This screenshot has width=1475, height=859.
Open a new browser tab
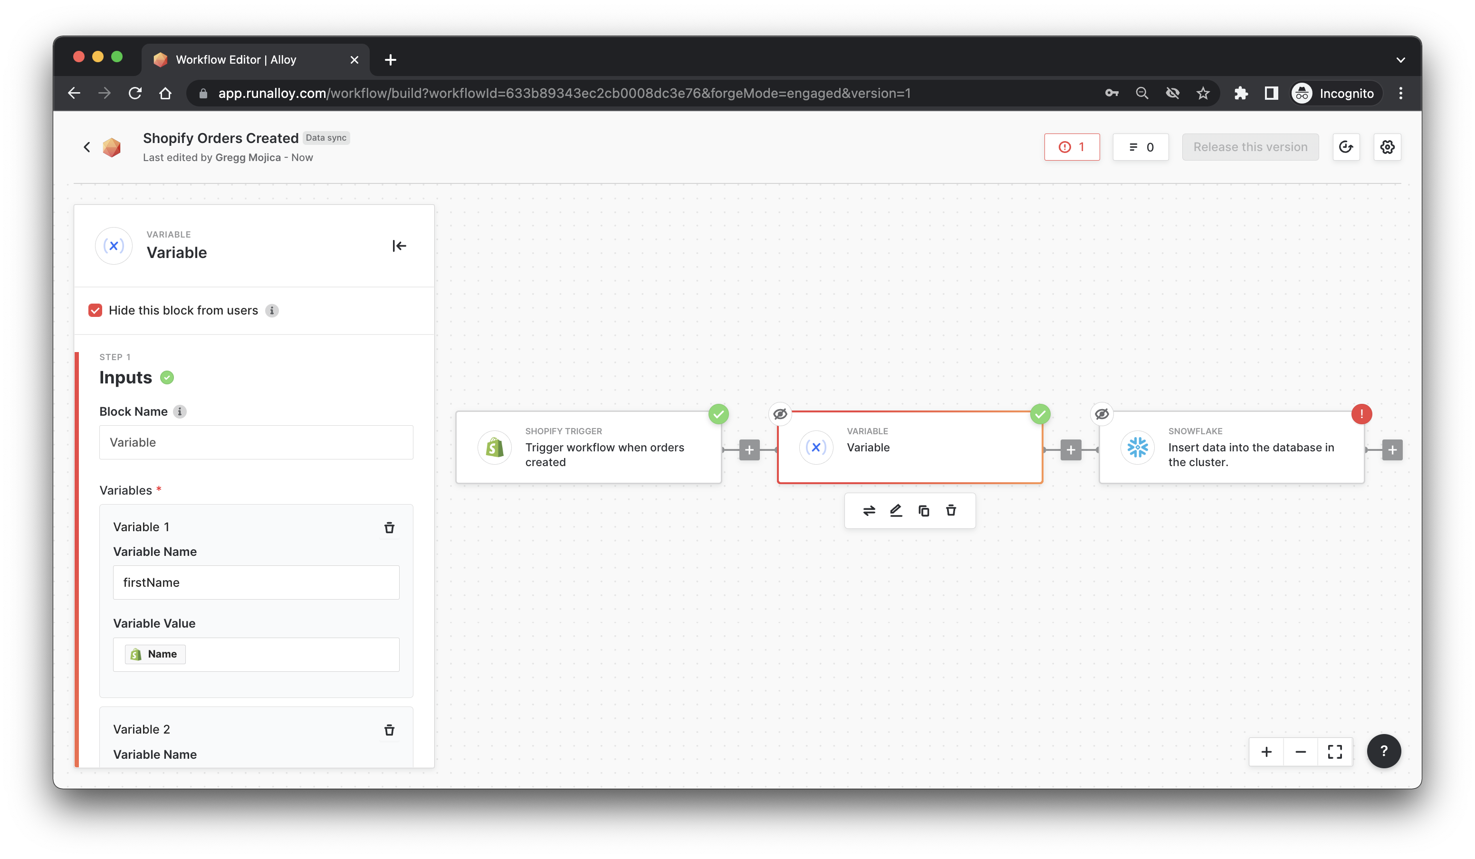[x=391, y=60]
